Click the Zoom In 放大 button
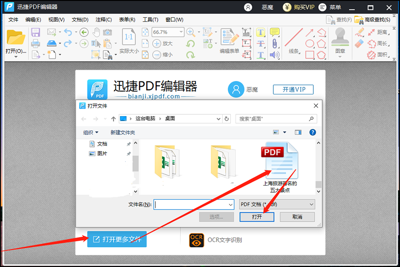Image resolution: width=400 pixels, height=267 pixels. pyautogui.click(x=163, y=44)
